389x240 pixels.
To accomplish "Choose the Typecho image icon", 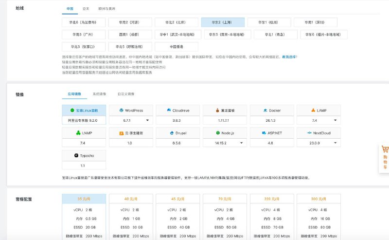I will click(76, 155).
